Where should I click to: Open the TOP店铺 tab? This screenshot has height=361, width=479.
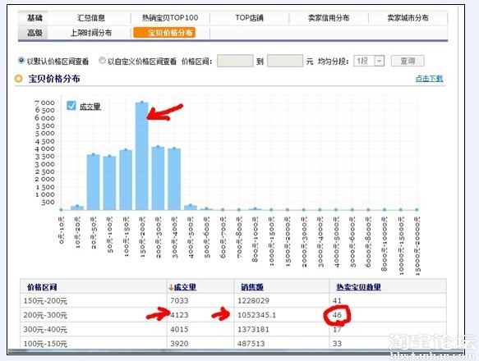(x=249, y=18)
